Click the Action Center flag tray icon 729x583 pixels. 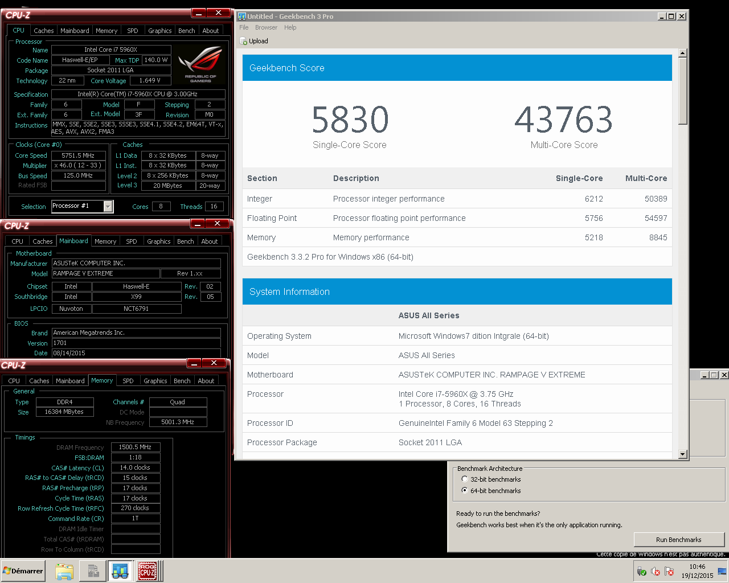669,571
